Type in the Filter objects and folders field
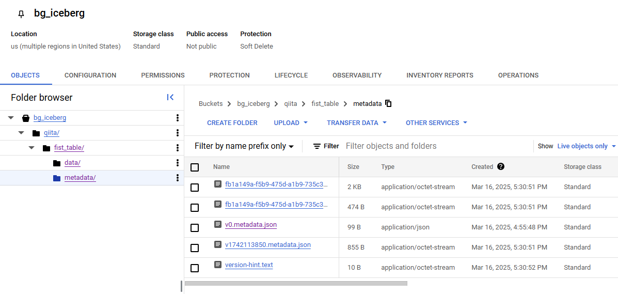The image size is (618, 294). (x=436, y=146)
